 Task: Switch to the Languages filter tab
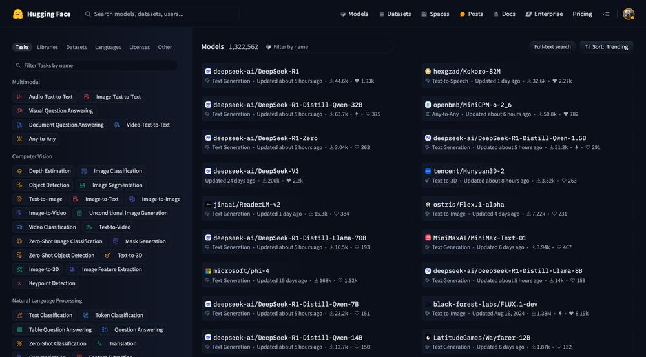coord(108,47)
